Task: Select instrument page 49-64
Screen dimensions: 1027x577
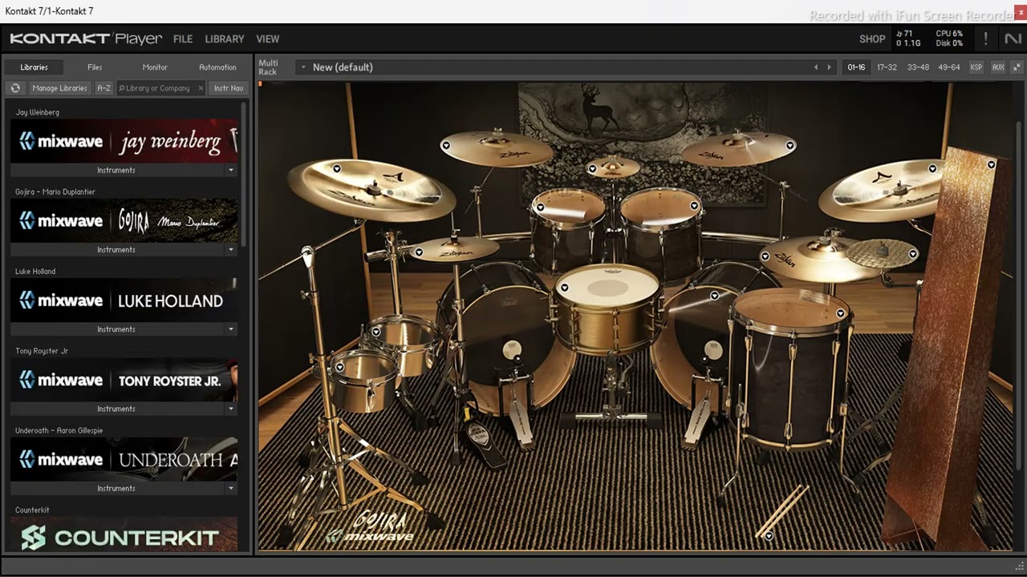Action: pos(948,67)
